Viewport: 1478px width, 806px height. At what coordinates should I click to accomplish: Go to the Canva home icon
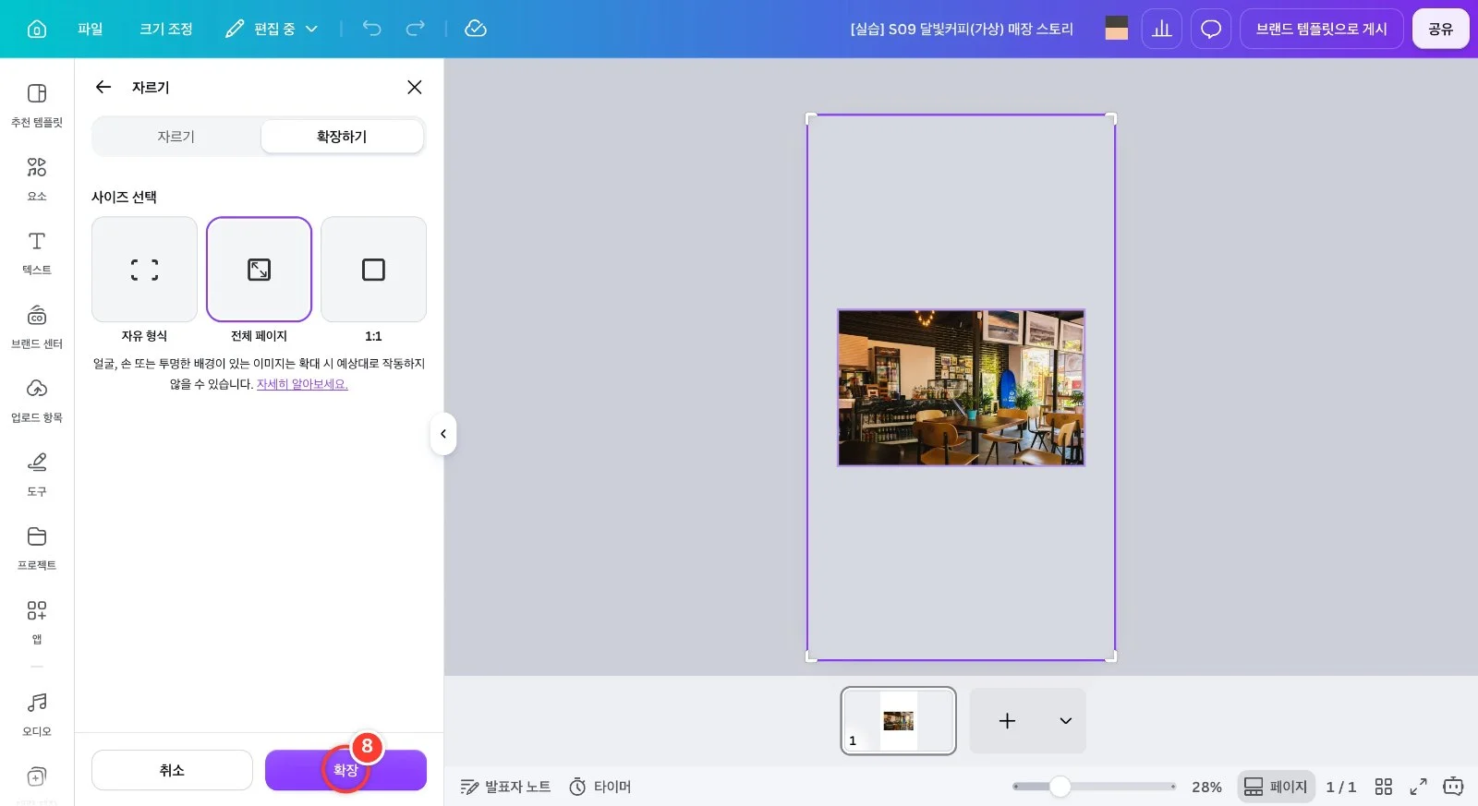coord(37,29)
